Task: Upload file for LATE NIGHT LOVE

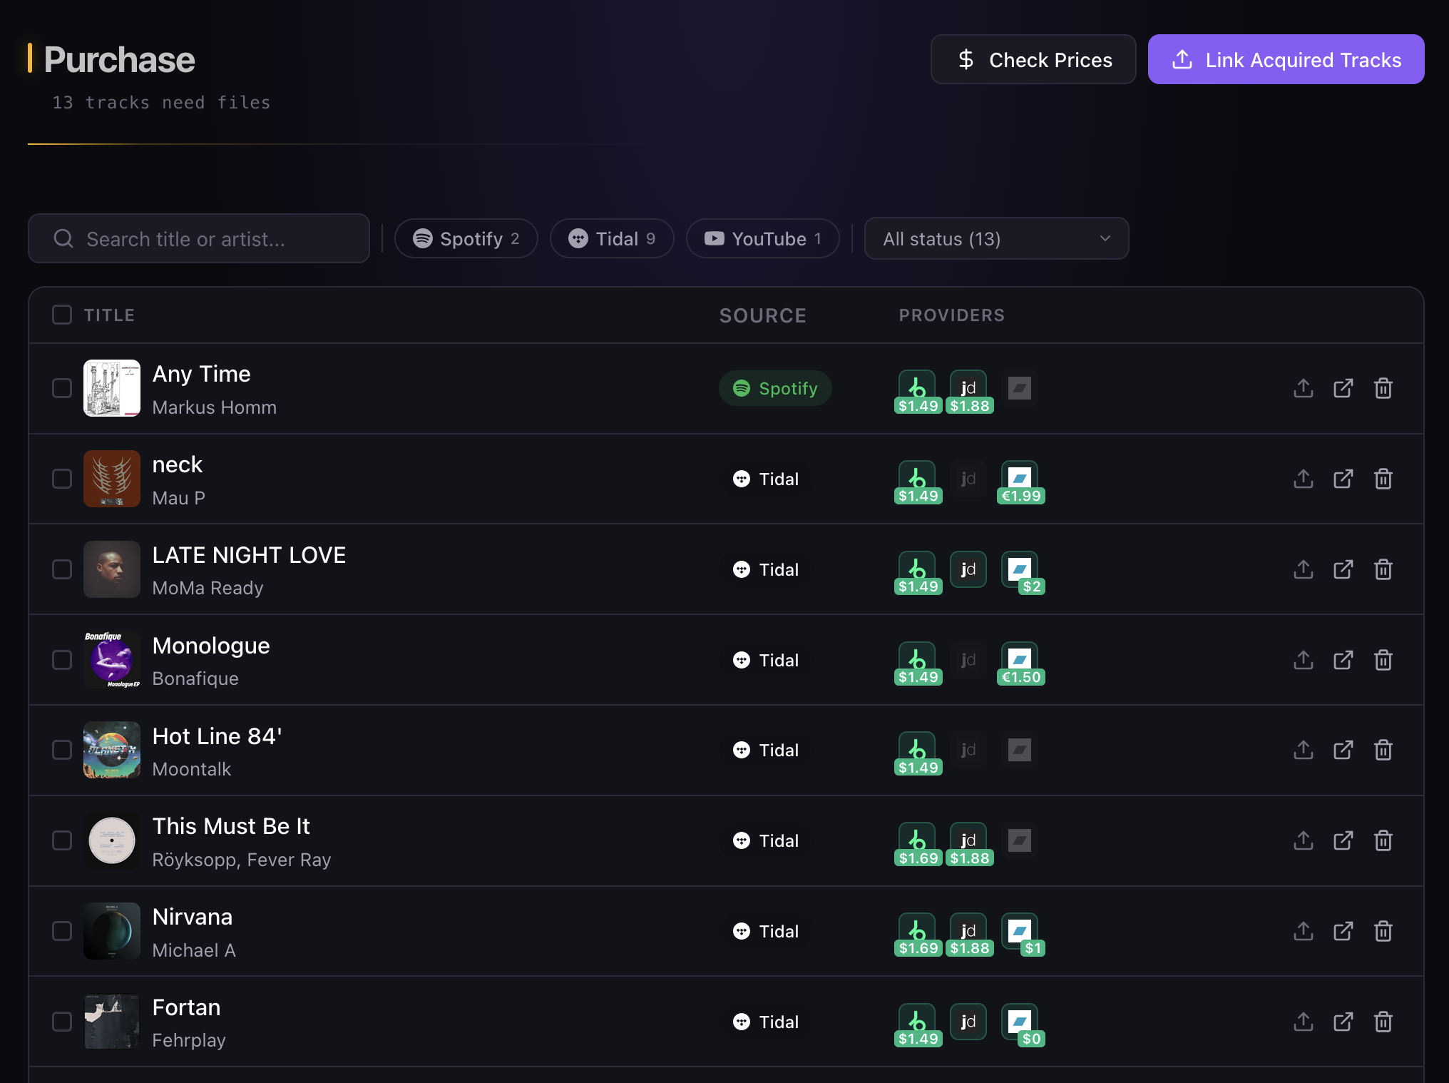Action: [1303, 569]
